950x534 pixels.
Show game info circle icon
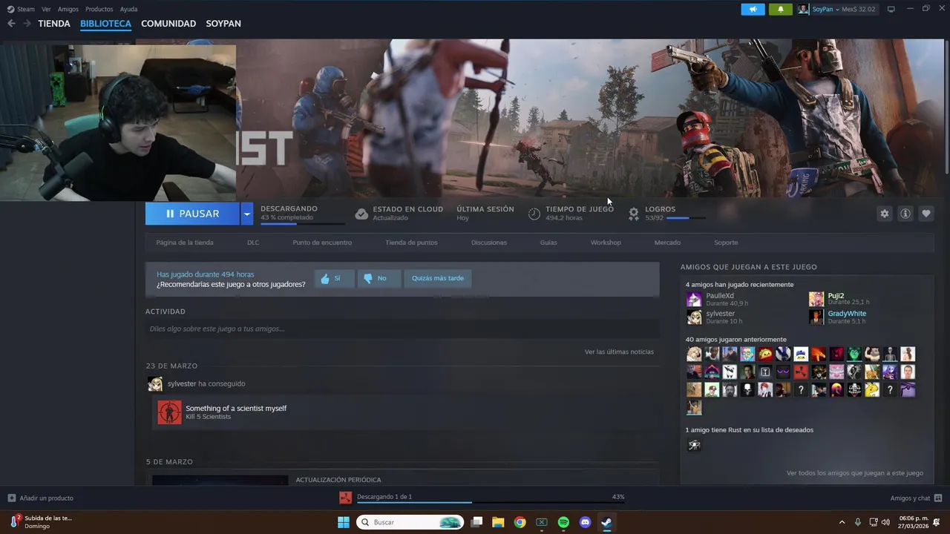905,214
